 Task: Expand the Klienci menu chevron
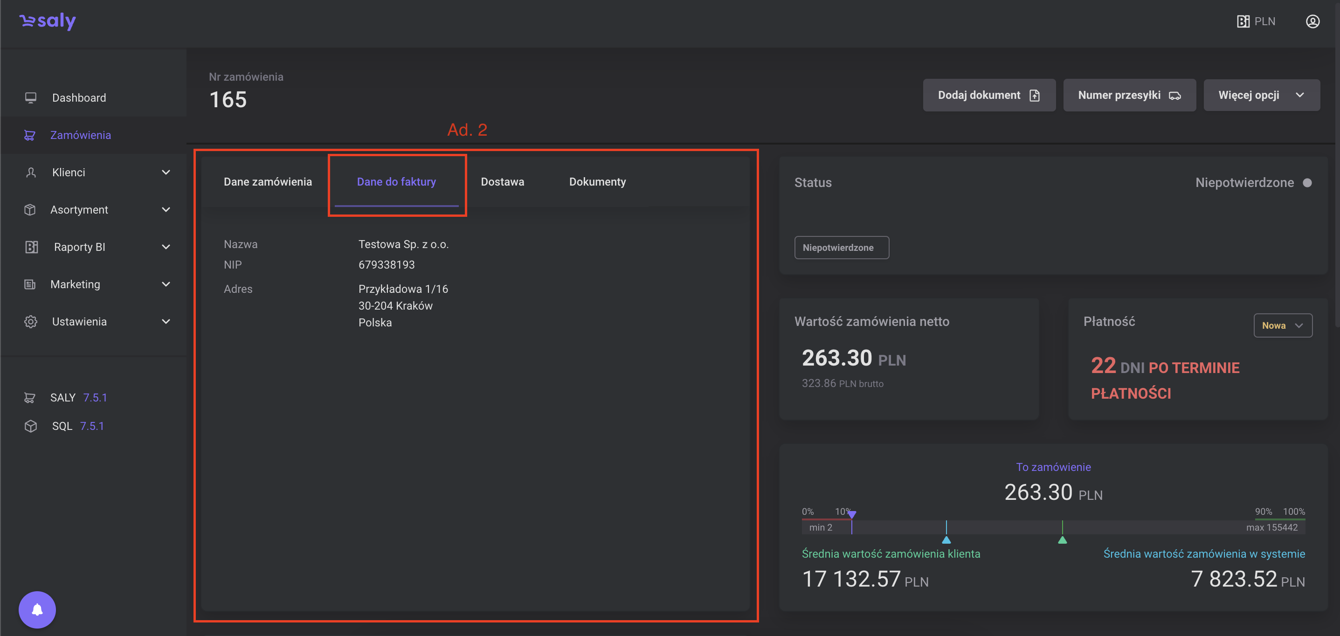[x=166, y=172]
